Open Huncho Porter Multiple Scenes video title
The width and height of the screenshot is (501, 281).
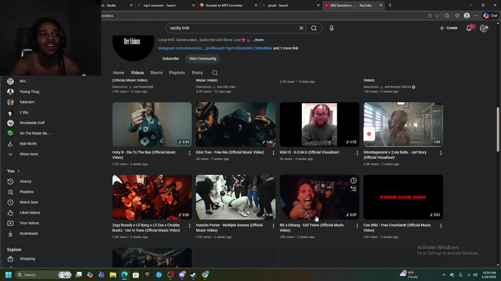(x=229, y=228)
